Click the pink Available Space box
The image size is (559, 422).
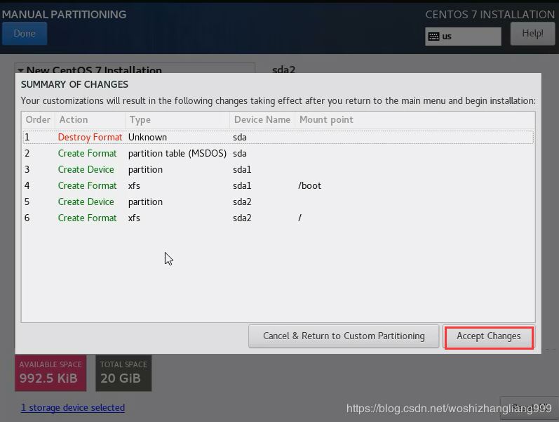click(50, 372)
